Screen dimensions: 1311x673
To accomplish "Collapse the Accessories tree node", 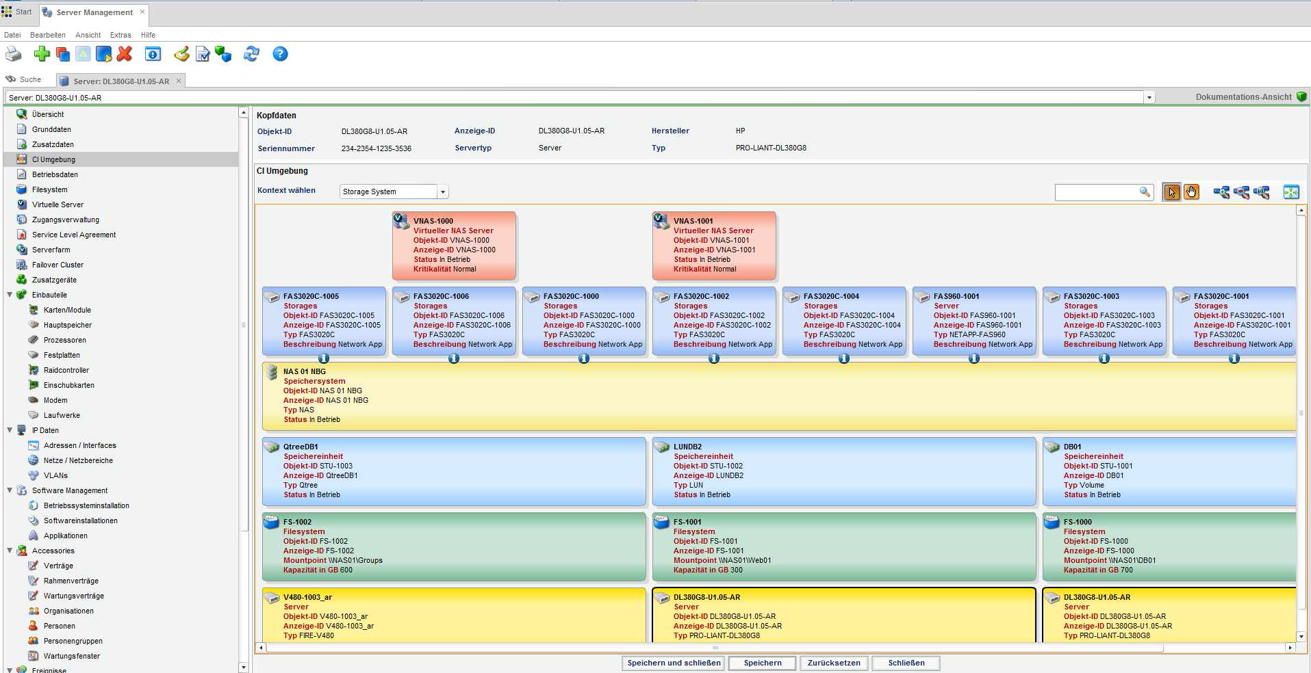I will pyautogui.click(x=10, y=551).
